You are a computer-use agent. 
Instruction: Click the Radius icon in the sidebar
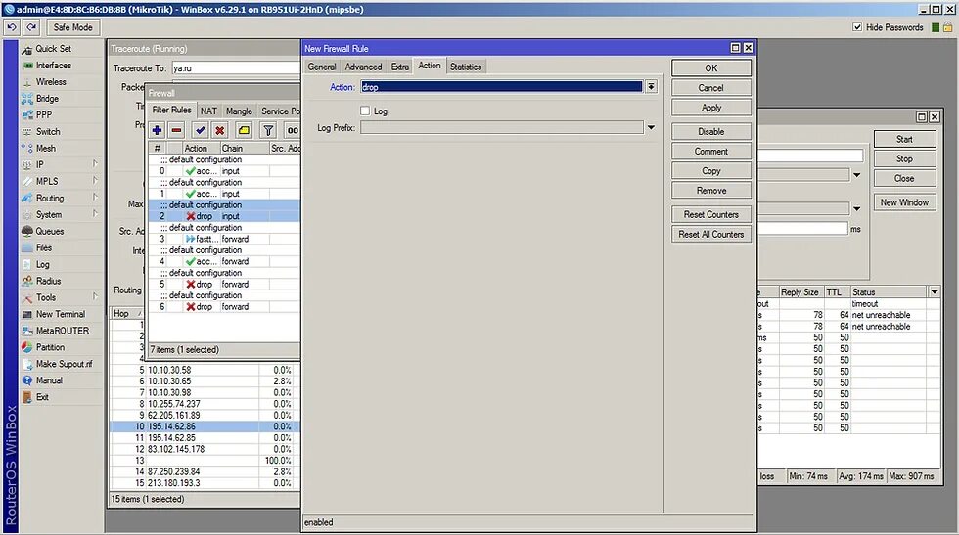click(x=27, y=281)
